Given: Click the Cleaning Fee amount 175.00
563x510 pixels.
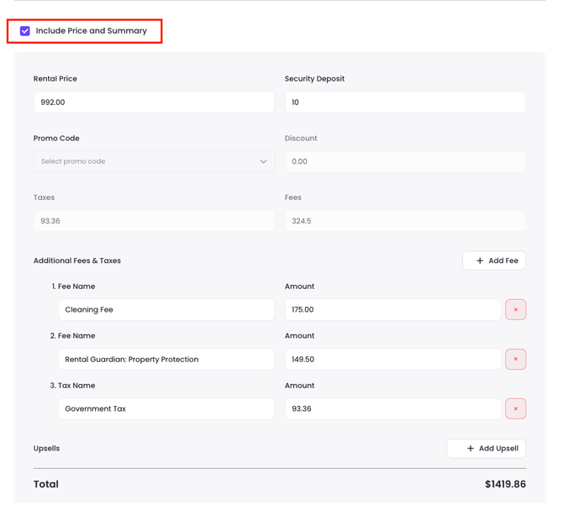Looking at the screenshot, I should tap(392, 310).
